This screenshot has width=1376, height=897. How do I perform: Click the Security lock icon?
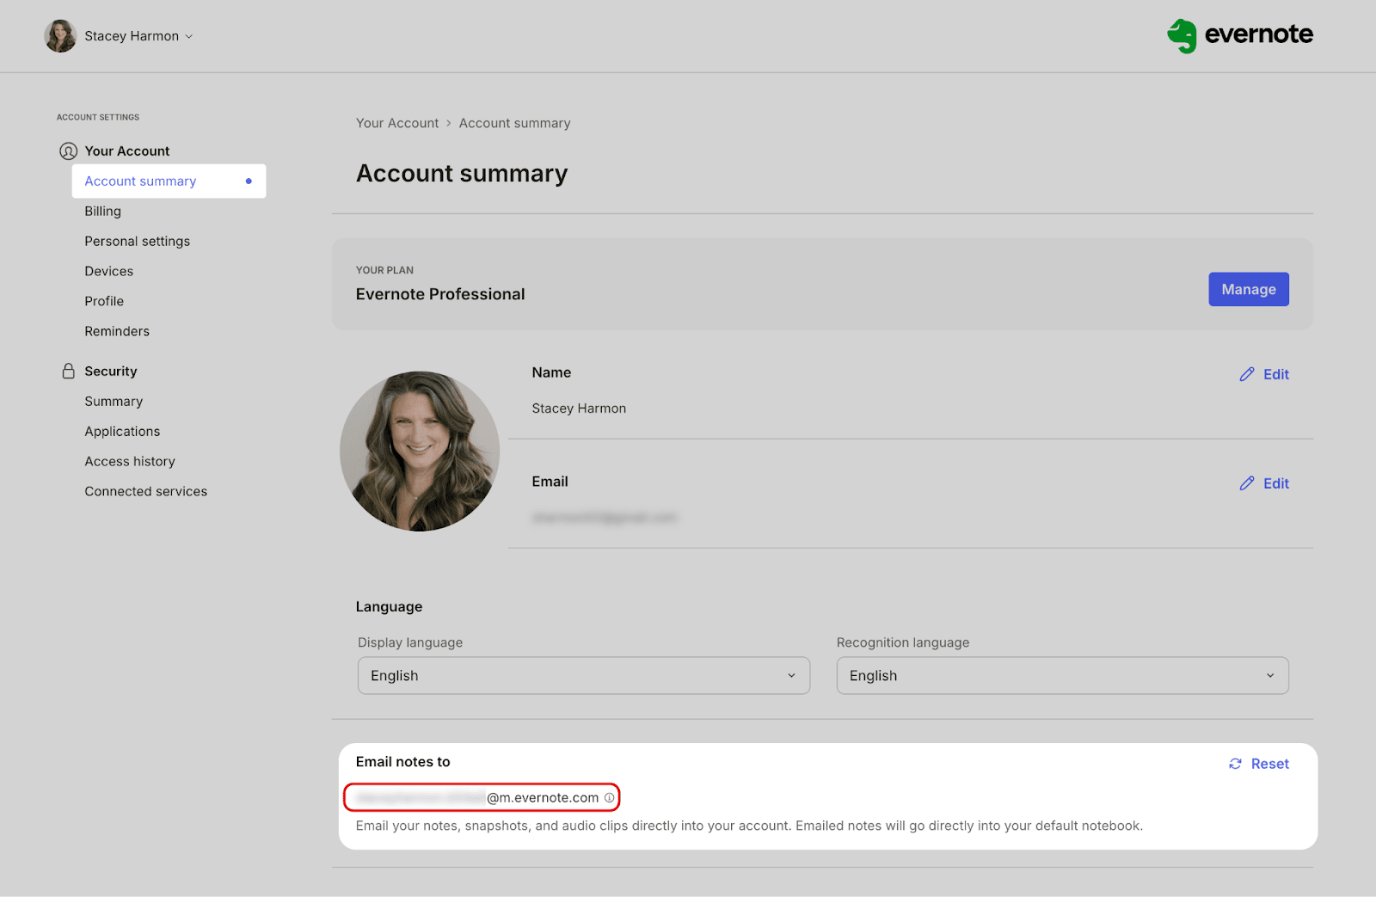68,371
